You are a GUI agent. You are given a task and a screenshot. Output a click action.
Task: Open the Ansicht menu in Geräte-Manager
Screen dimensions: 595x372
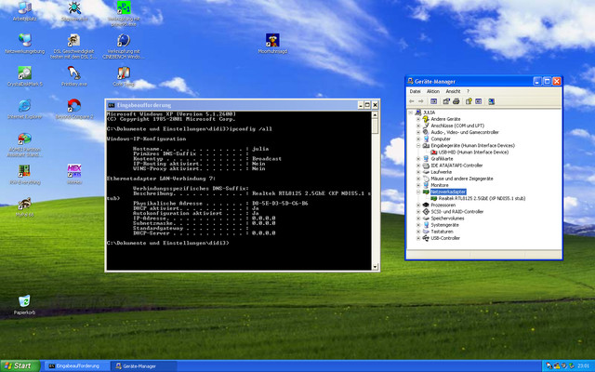tap(453, 91)
